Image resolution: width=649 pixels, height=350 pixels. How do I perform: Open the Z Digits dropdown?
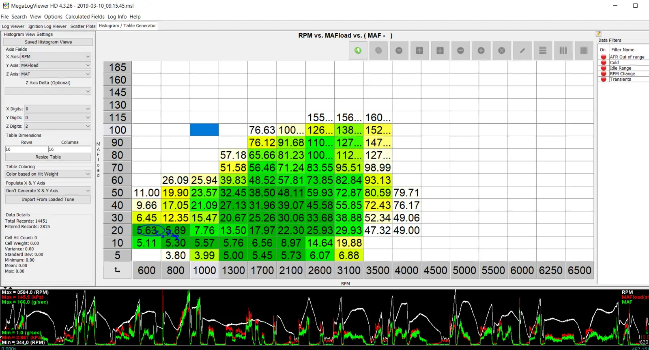[x=58, y=126]
